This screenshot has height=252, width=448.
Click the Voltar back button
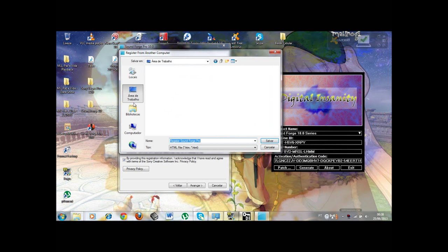point(177,185)
